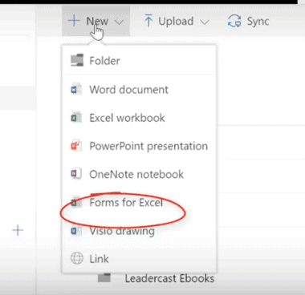This screenshot has width=305, height=295.
Task: Click the Sync arrows icon
Action: click(234, 21)
